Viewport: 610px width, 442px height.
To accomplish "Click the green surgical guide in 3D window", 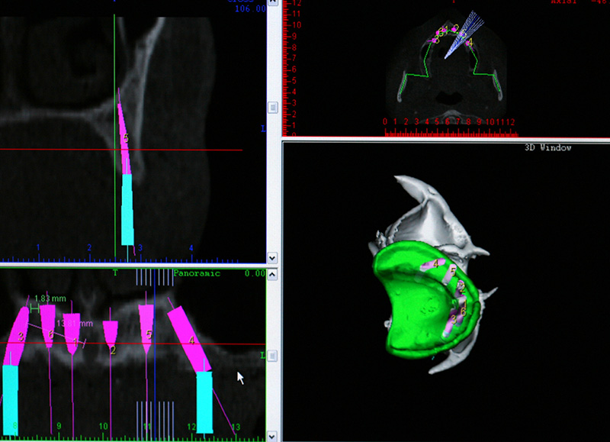I will 404,305.
